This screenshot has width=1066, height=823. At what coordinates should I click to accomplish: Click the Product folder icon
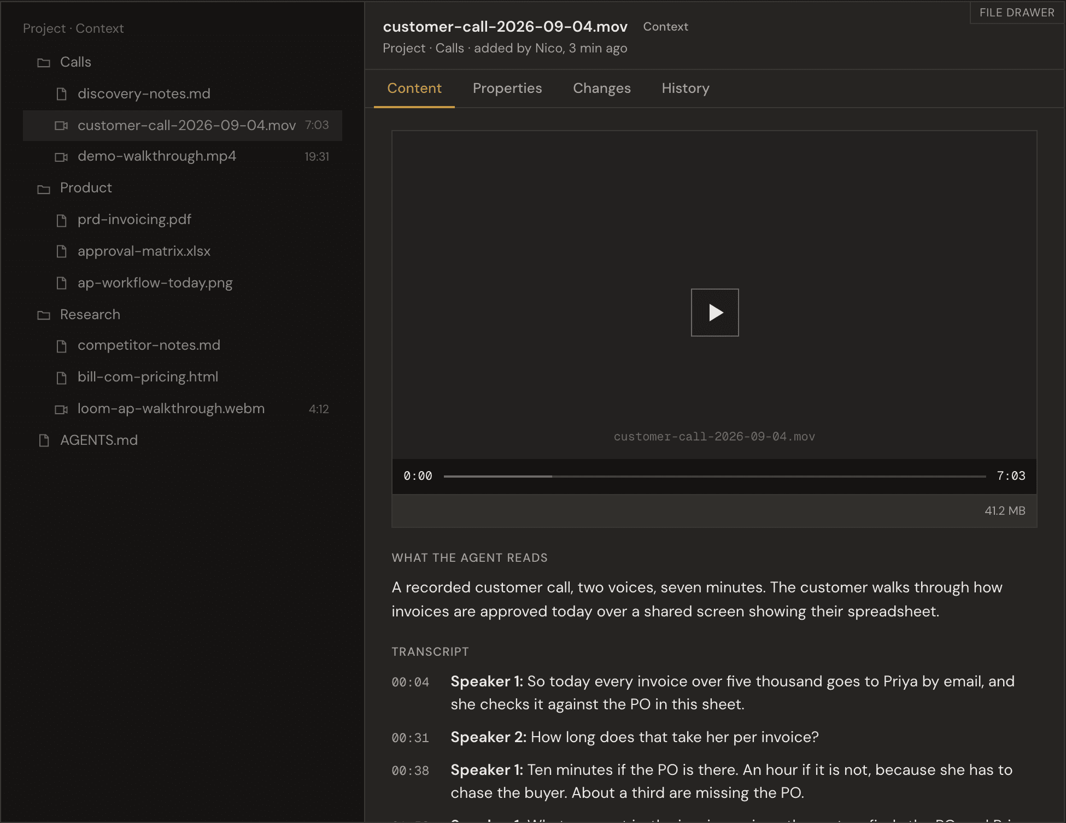(44, 189)
